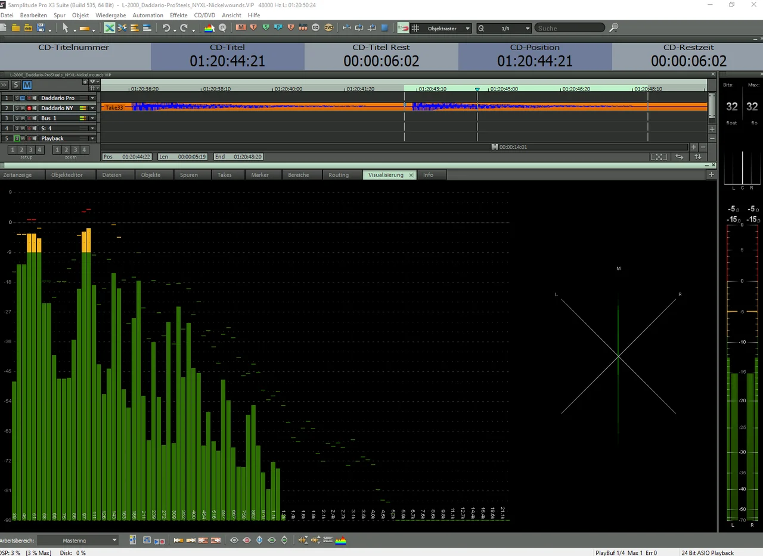Toggle the global Mute M button
Image resolution: width=763 pixels, height=556 pixels.
point(27,85)
